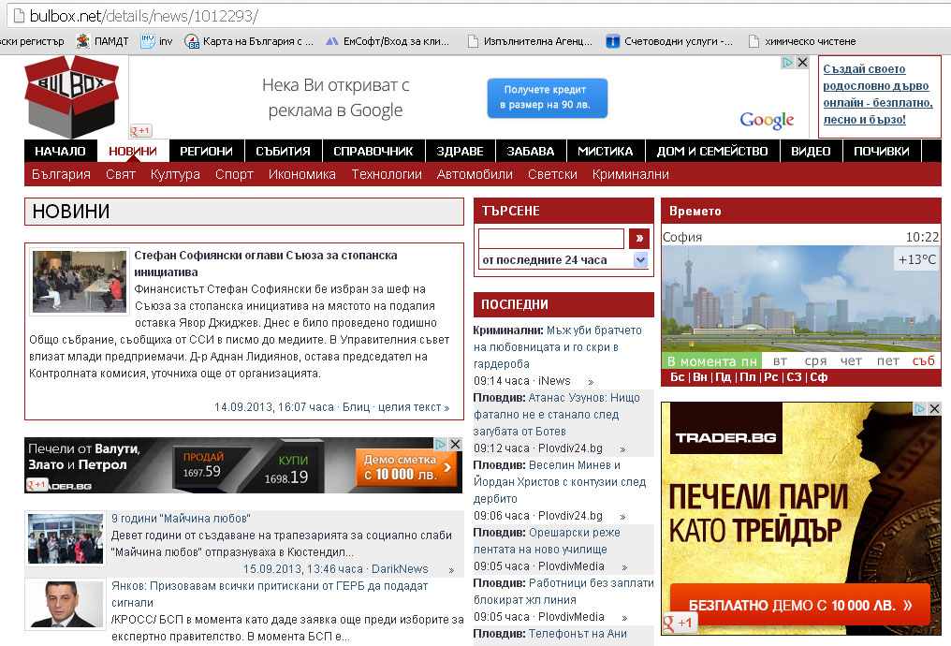Viewport: 951px width, 646px height.
Task: Open the Орешарски реже лентата news link
Action: (547, 541)
